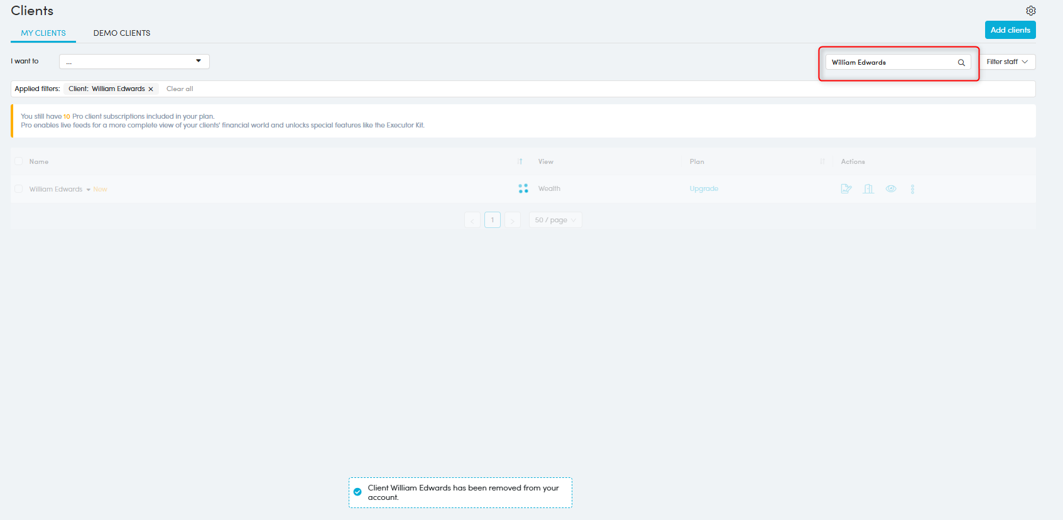This screenshot has height=520, width=1063.
Task: Click the Upgrade plan link
Action: click(x=704, y=189)
